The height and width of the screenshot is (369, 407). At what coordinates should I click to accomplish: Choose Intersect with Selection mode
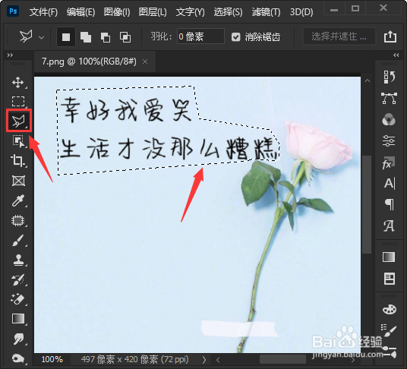125,37
